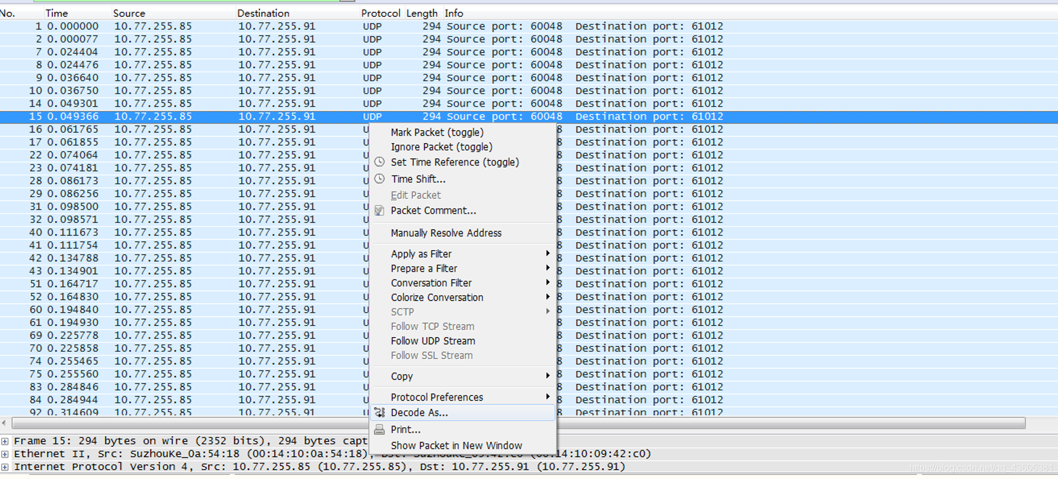1058x479 pixels.
Task: Open the Colorize Conversation submenu
Action: coord(463,298)
